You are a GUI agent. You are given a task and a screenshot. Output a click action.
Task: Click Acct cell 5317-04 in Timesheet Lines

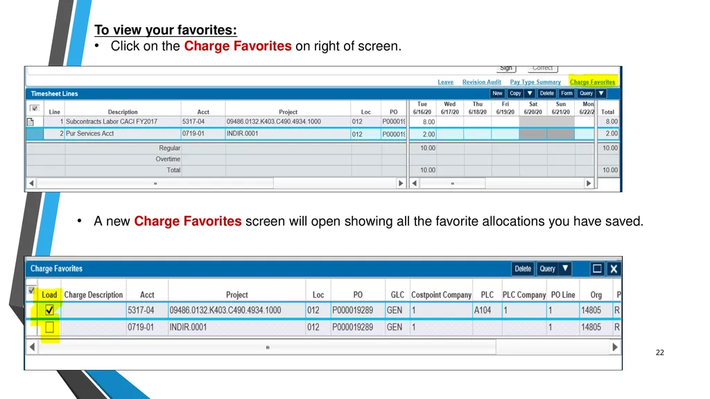click(x=203, y=121)
